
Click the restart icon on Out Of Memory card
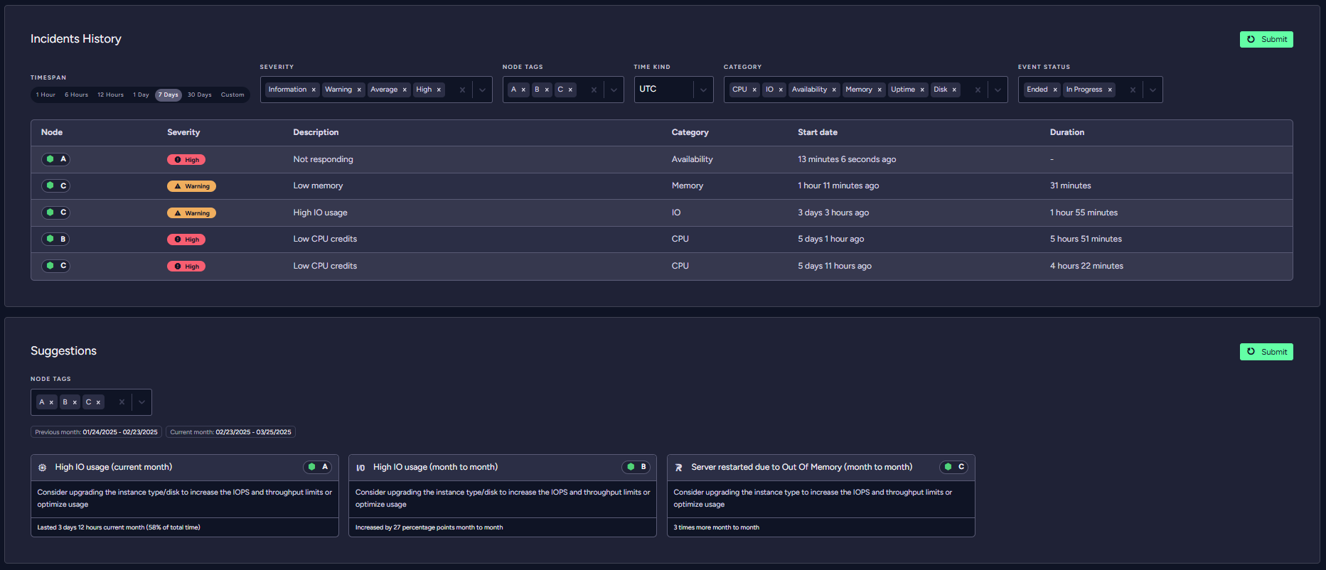tap(678, 468)
